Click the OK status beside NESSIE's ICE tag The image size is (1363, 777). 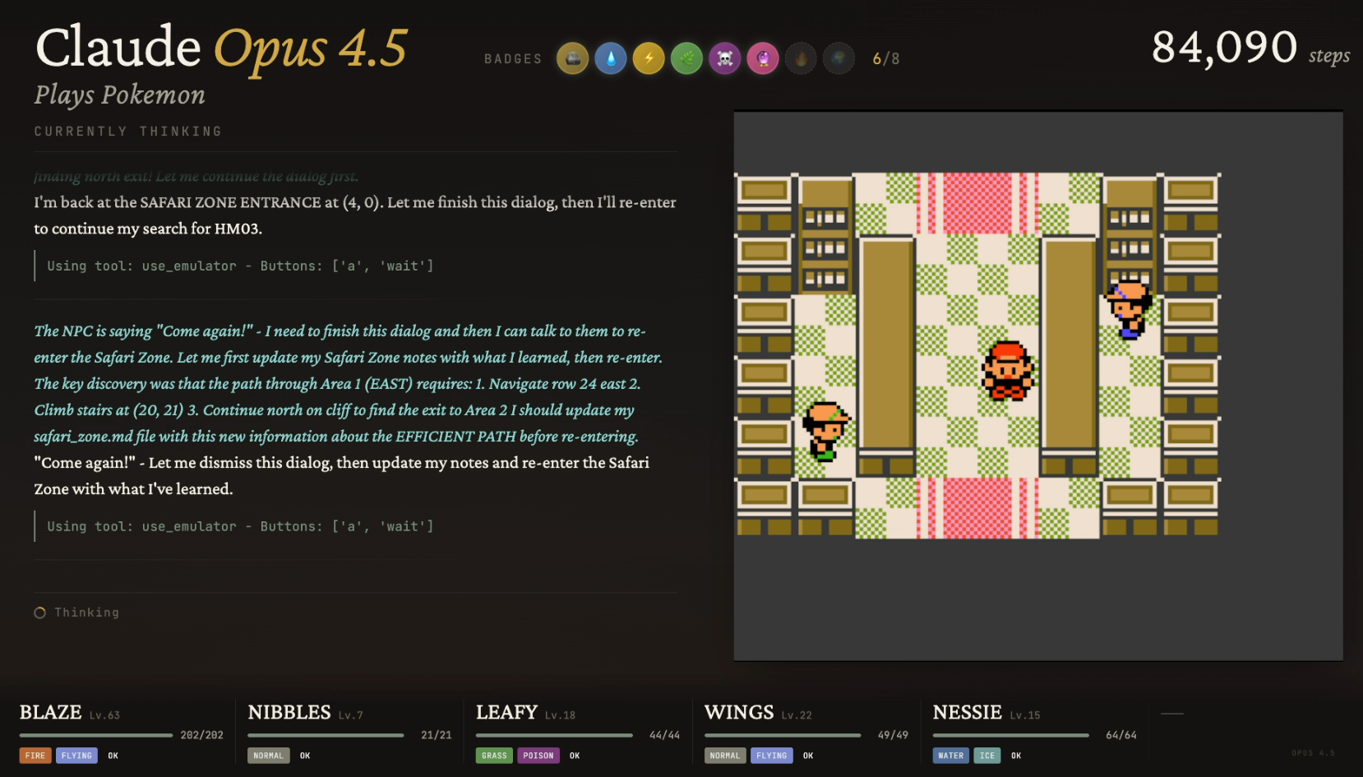click(1016, 756)
